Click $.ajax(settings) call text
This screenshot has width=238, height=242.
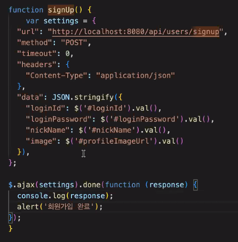[43, 185]
